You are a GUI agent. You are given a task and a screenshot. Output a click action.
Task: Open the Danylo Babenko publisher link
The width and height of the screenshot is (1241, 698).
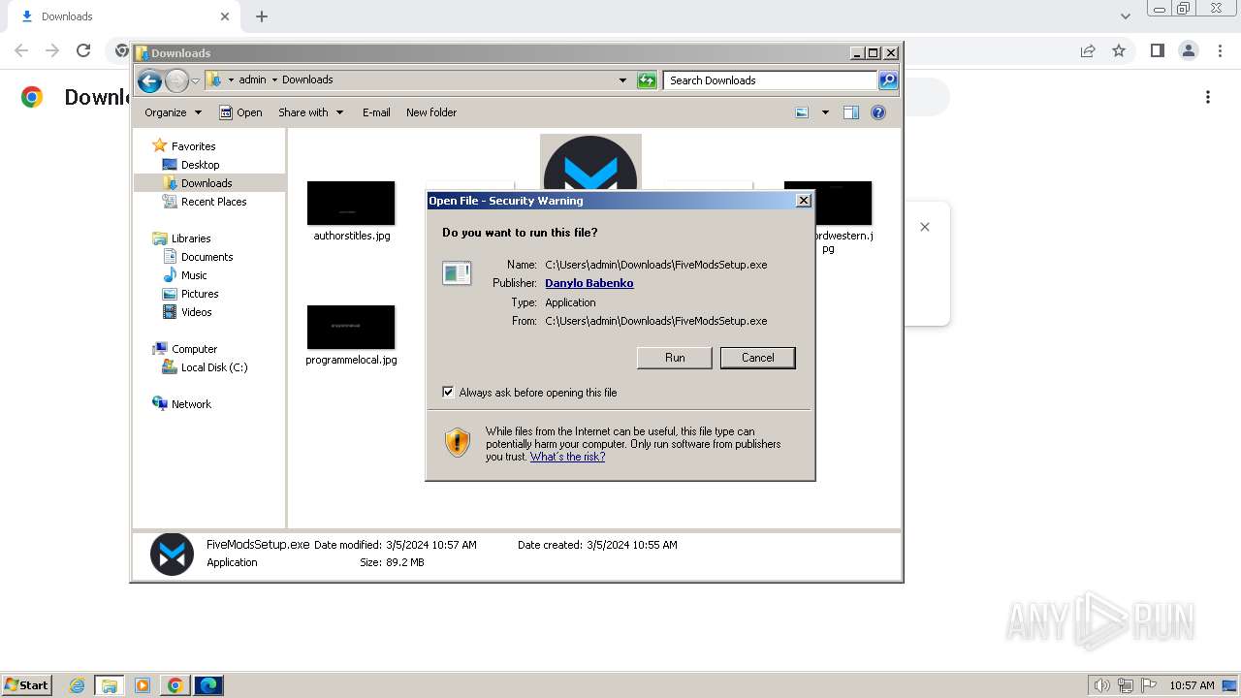[x=589, y=283]
